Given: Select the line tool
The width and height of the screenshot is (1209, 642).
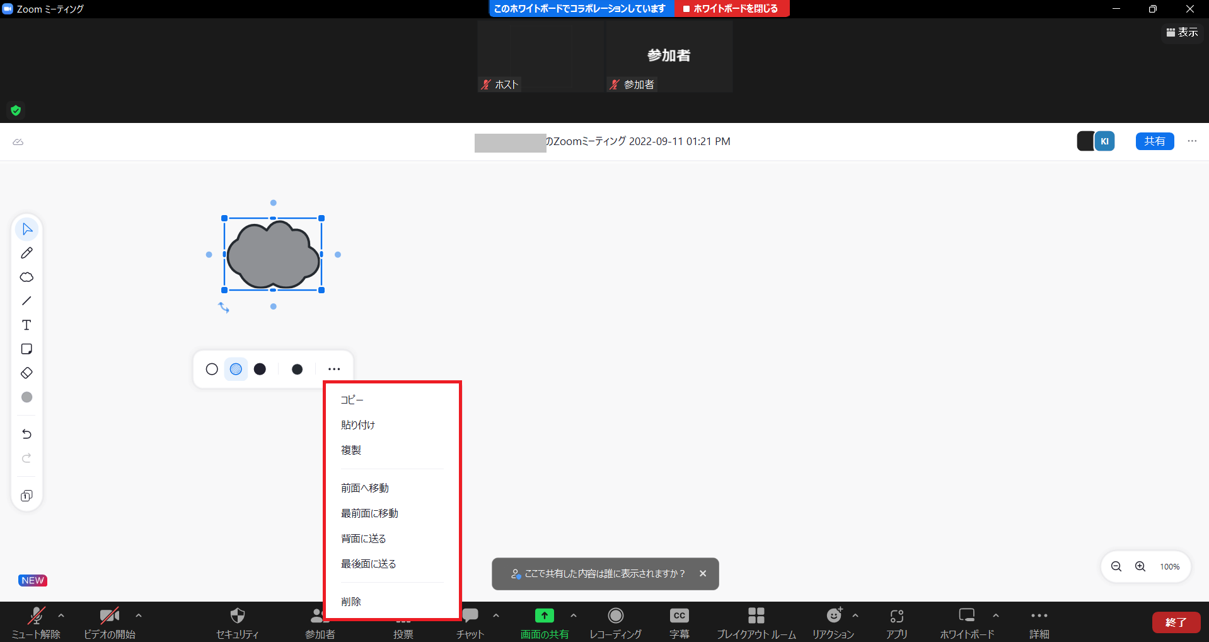Looking at the screenshot, I should click(26, 301).
